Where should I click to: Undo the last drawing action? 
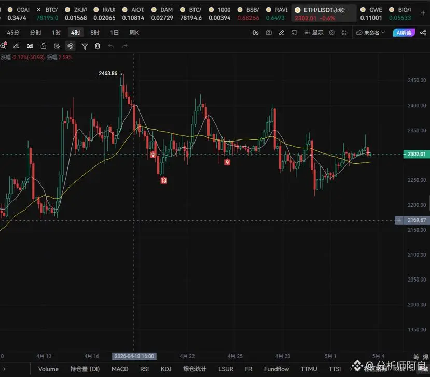(111, 46)
